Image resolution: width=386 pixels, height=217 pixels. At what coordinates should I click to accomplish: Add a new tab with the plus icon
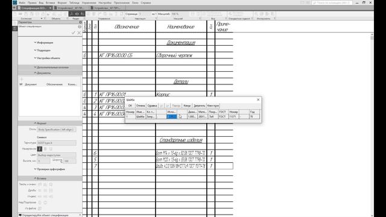[14, 8]
